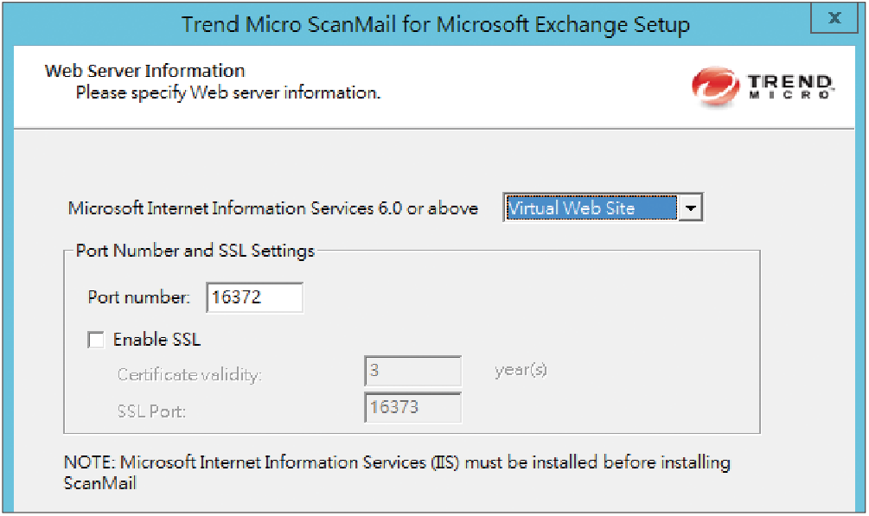Click the Port number field showing 16372
Viewport: 869px width, 516px height.
click(x=254, y=297)
